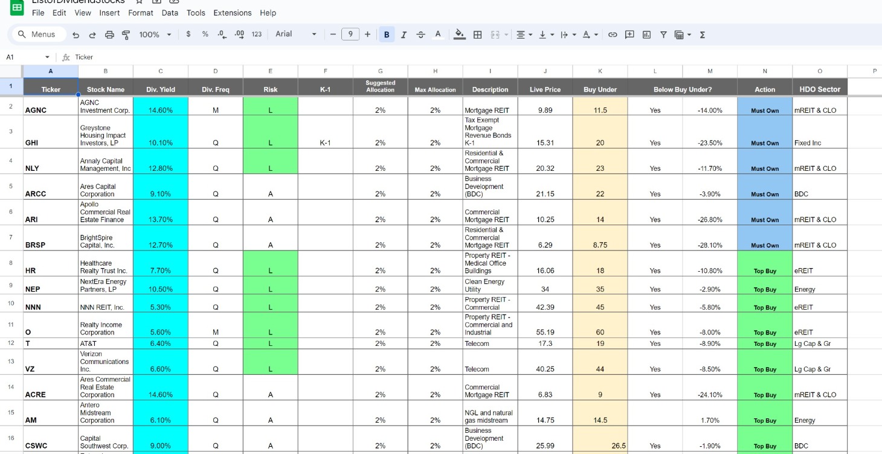Apply the fill color bucket tool
882x454 pixels.
459,34
